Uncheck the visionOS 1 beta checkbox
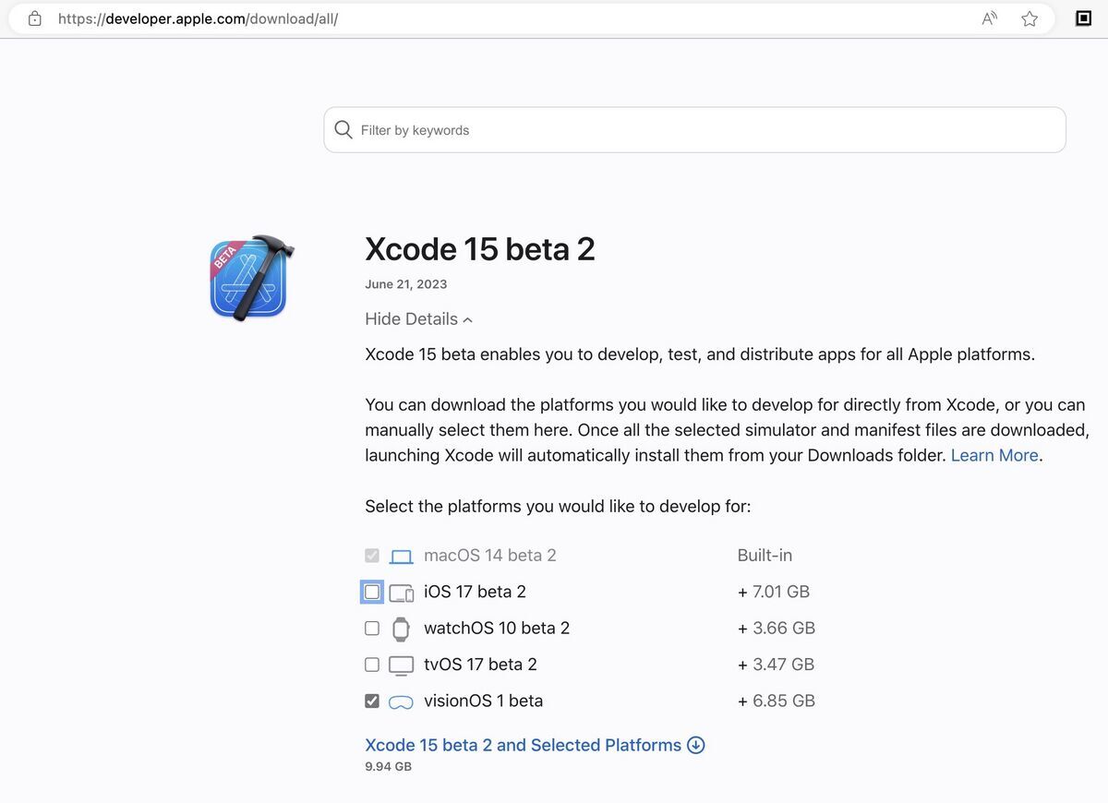1108x803 pixels. [x=371, y=700]
